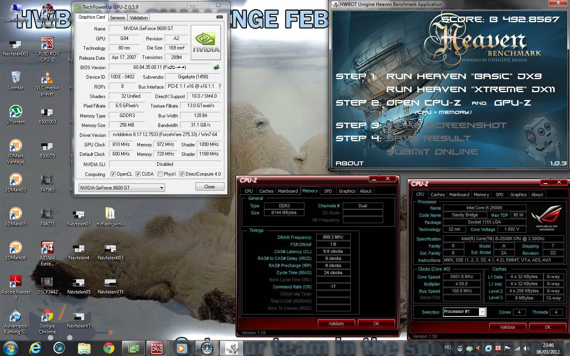This screenshot has height=356, width=570.
Task: Open the µTorrent desktop icon
Action: (16, 114)
